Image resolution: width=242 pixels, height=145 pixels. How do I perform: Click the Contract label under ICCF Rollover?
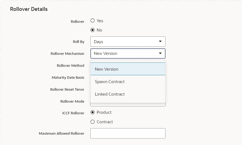pyautogui.click(x=105, y=122)
